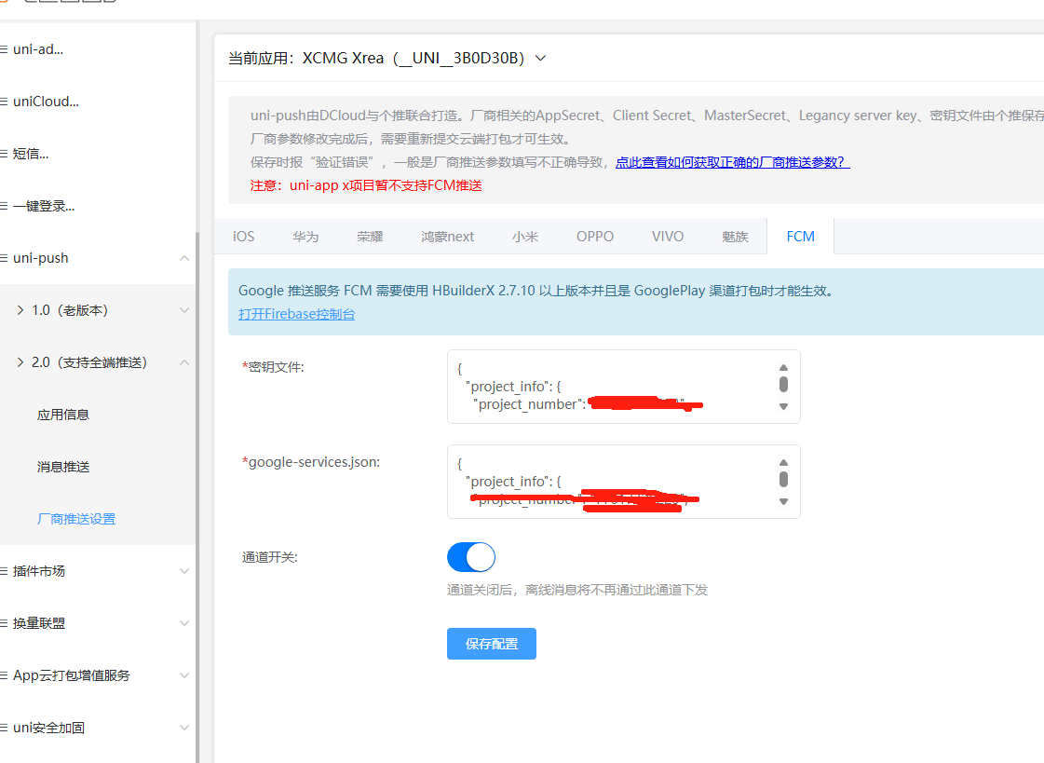
Task: Click the 通道关闭后，离线消息将不再通过此通道下发 hint text
Action: 577,590
